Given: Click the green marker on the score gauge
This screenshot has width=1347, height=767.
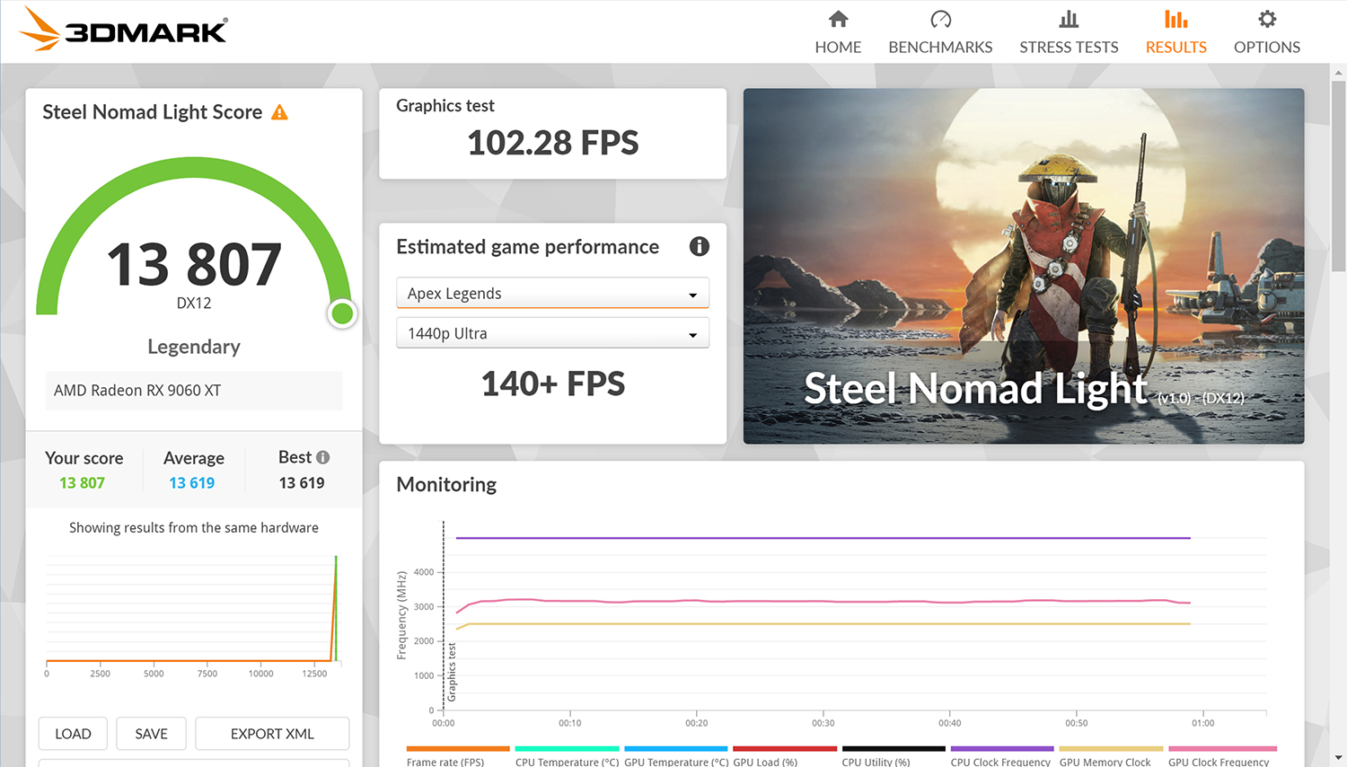Looking at the screenshot, I should [x=342, y=313].
